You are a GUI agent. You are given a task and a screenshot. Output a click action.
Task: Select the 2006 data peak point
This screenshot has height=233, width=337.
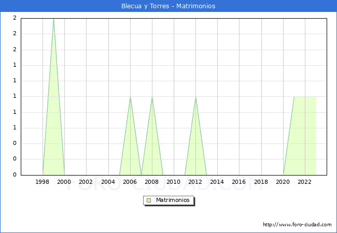130,97
